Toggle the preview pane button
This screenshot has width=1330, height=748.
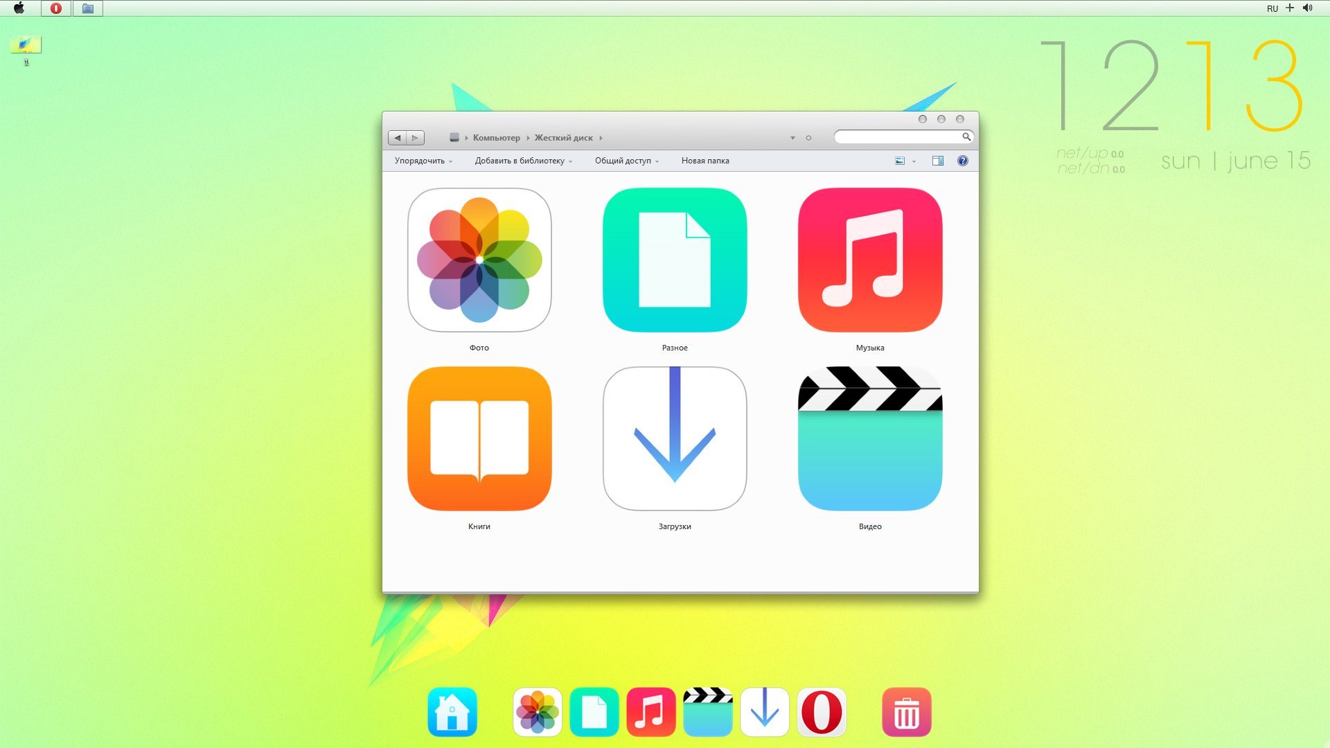[x=937, y=161]
